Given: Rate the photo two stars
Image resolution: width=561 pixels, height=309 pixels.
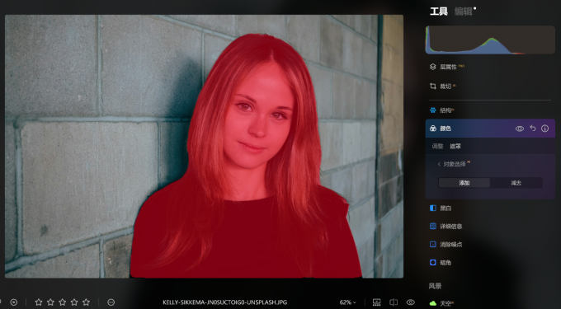Looking at the screenshot, I should click(x=50, y=302).
